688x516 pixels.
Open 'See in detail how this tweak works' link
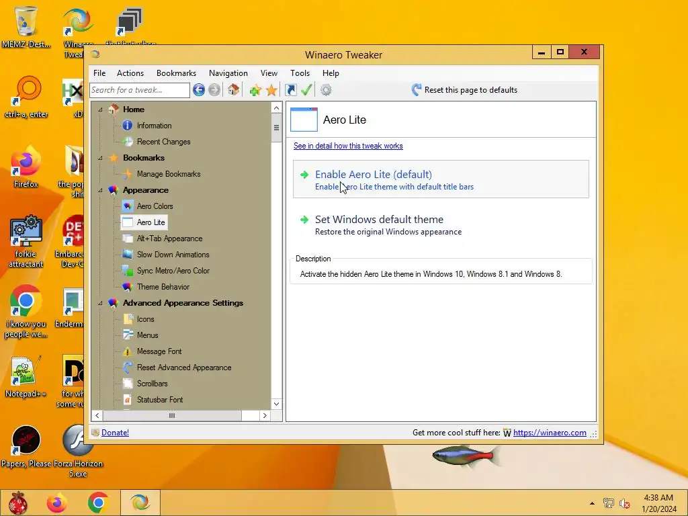pos(348,146)
